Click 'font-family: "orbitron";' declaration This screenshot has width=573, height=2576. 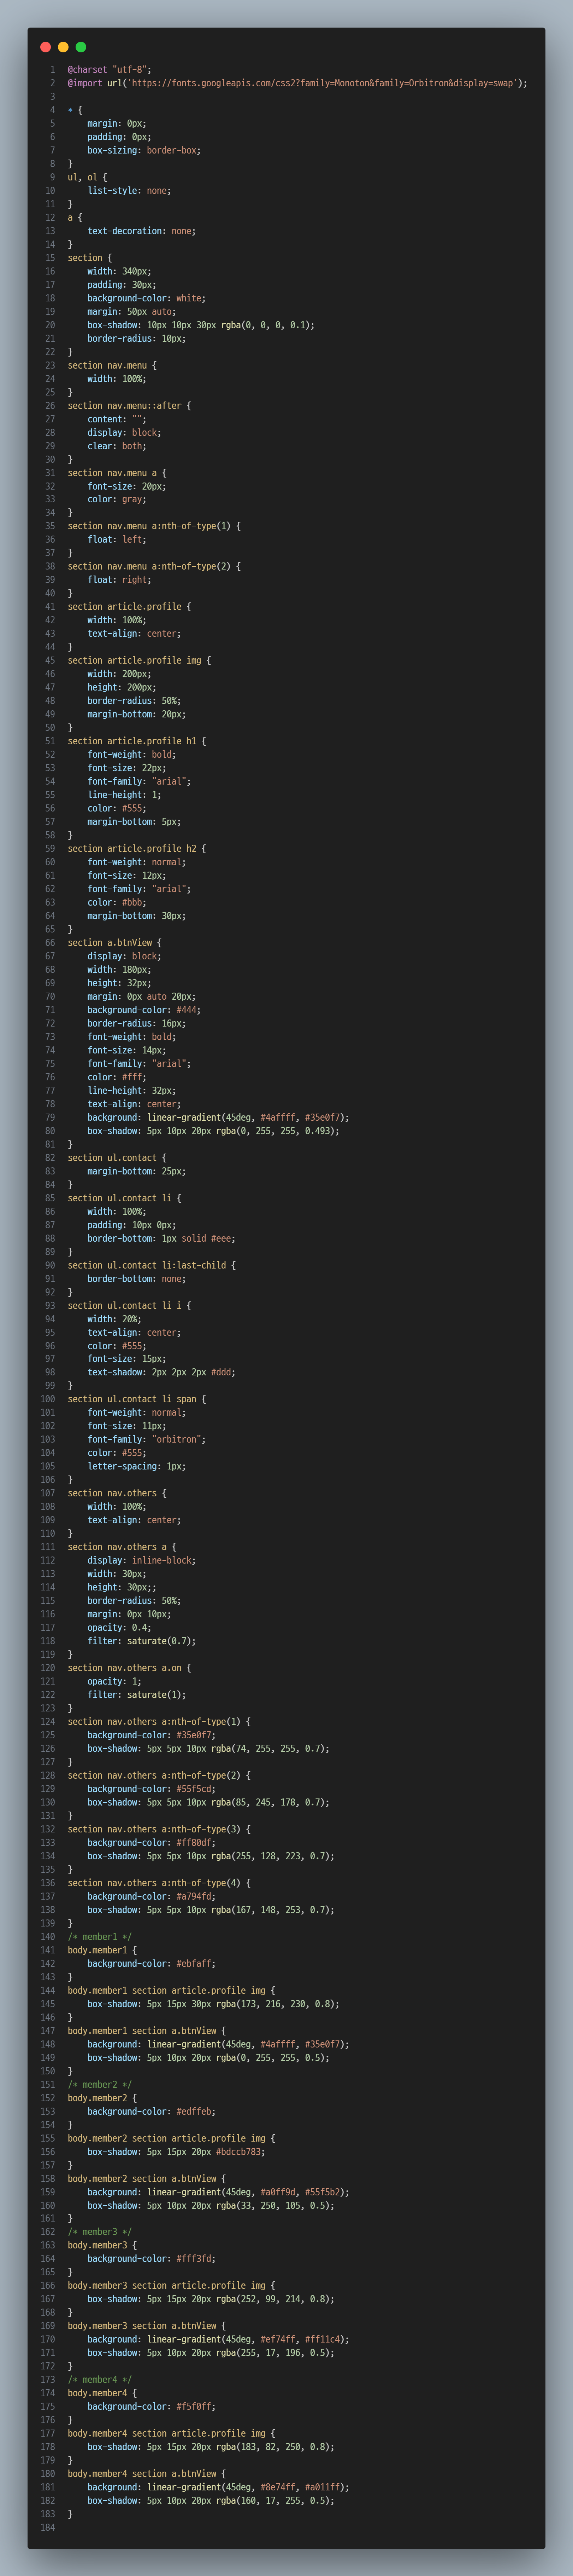click(147, 1440)
